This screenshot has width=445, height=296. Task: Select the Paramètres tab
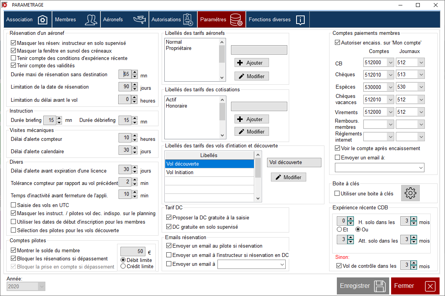(222, 20)
